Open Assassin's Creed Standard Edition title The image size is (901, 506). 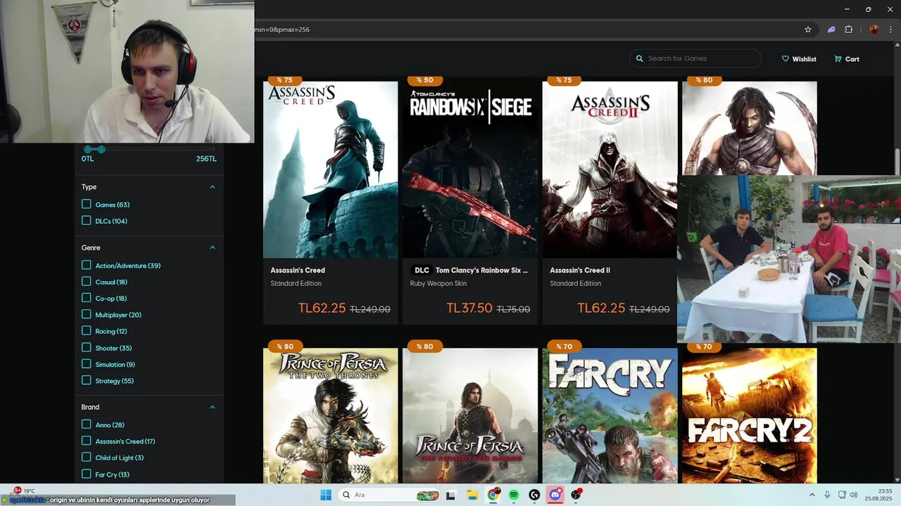pyautogui.click(x=298, y=270)
